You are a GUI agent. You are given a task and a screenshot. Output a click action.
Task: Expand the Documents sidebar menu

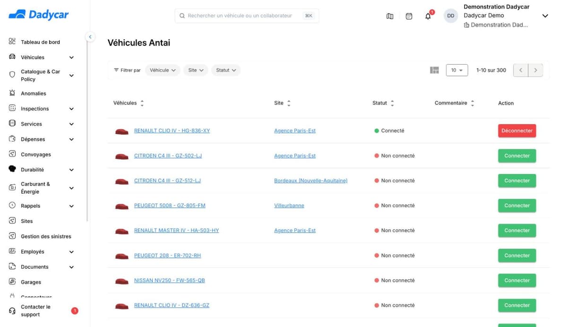tap(71, 267)
